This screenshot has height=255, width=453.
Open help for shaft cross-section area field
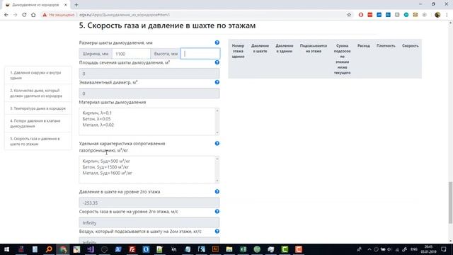[217, 62]
